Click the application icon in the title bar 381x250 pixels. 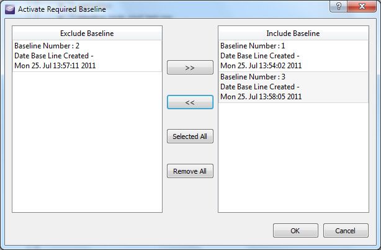[9, 9]
